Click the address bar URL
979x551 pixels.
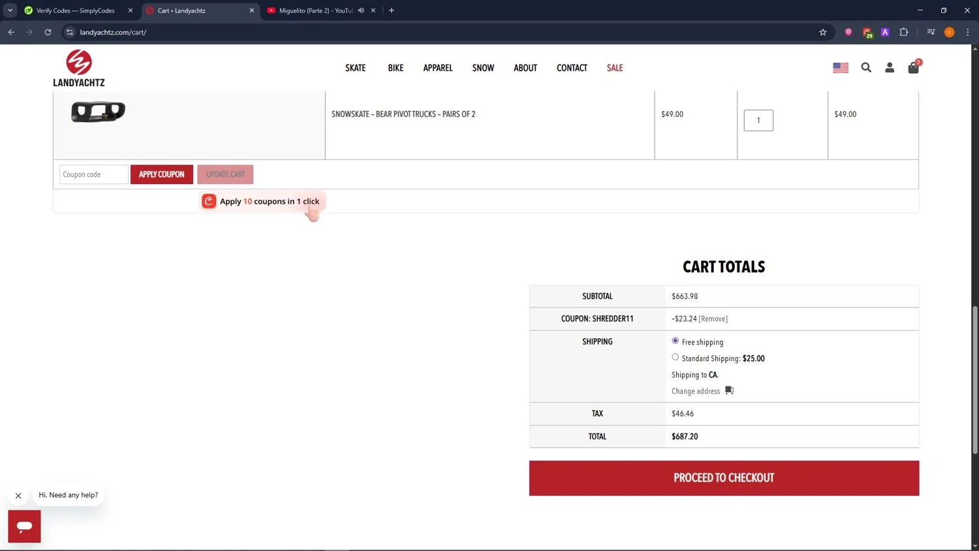tap(113, 32)
